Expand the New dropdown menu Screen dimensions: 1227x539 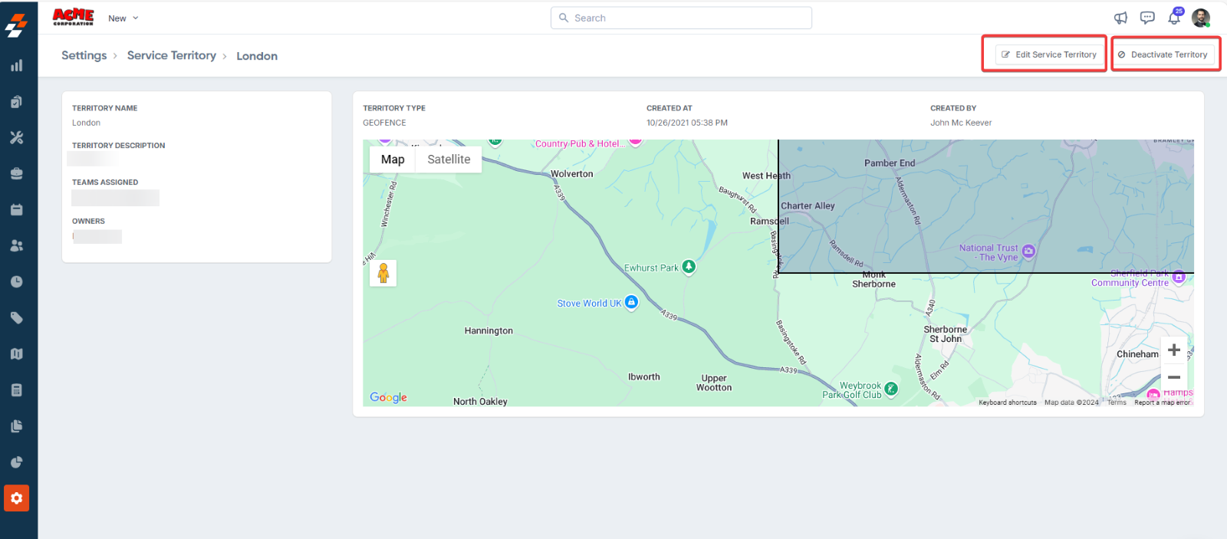coord(123,18)
